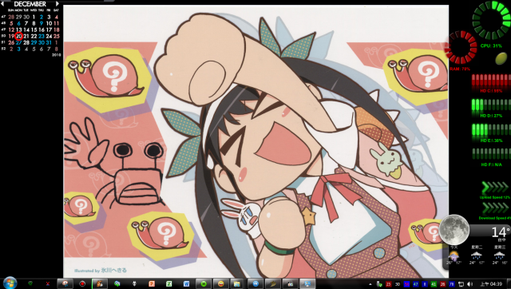Go to previous month in calendar gadget
This screenshot has width=511, height=289.
click(x=2, y=4)
